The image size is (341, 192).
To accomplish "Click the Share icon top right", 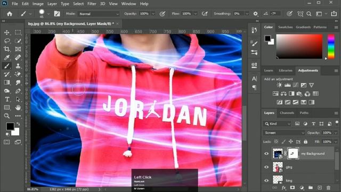I will 334,14.
